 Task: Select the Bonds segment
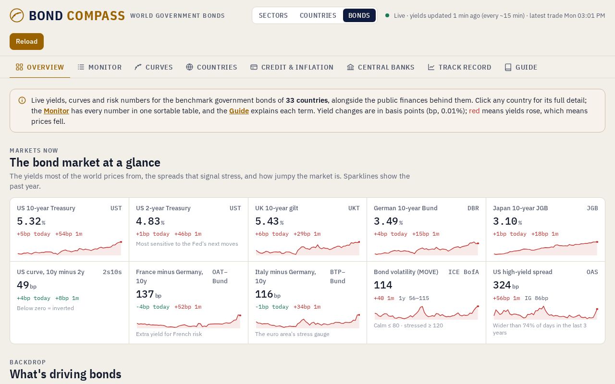pyautogui.click(x=359, y=15)
